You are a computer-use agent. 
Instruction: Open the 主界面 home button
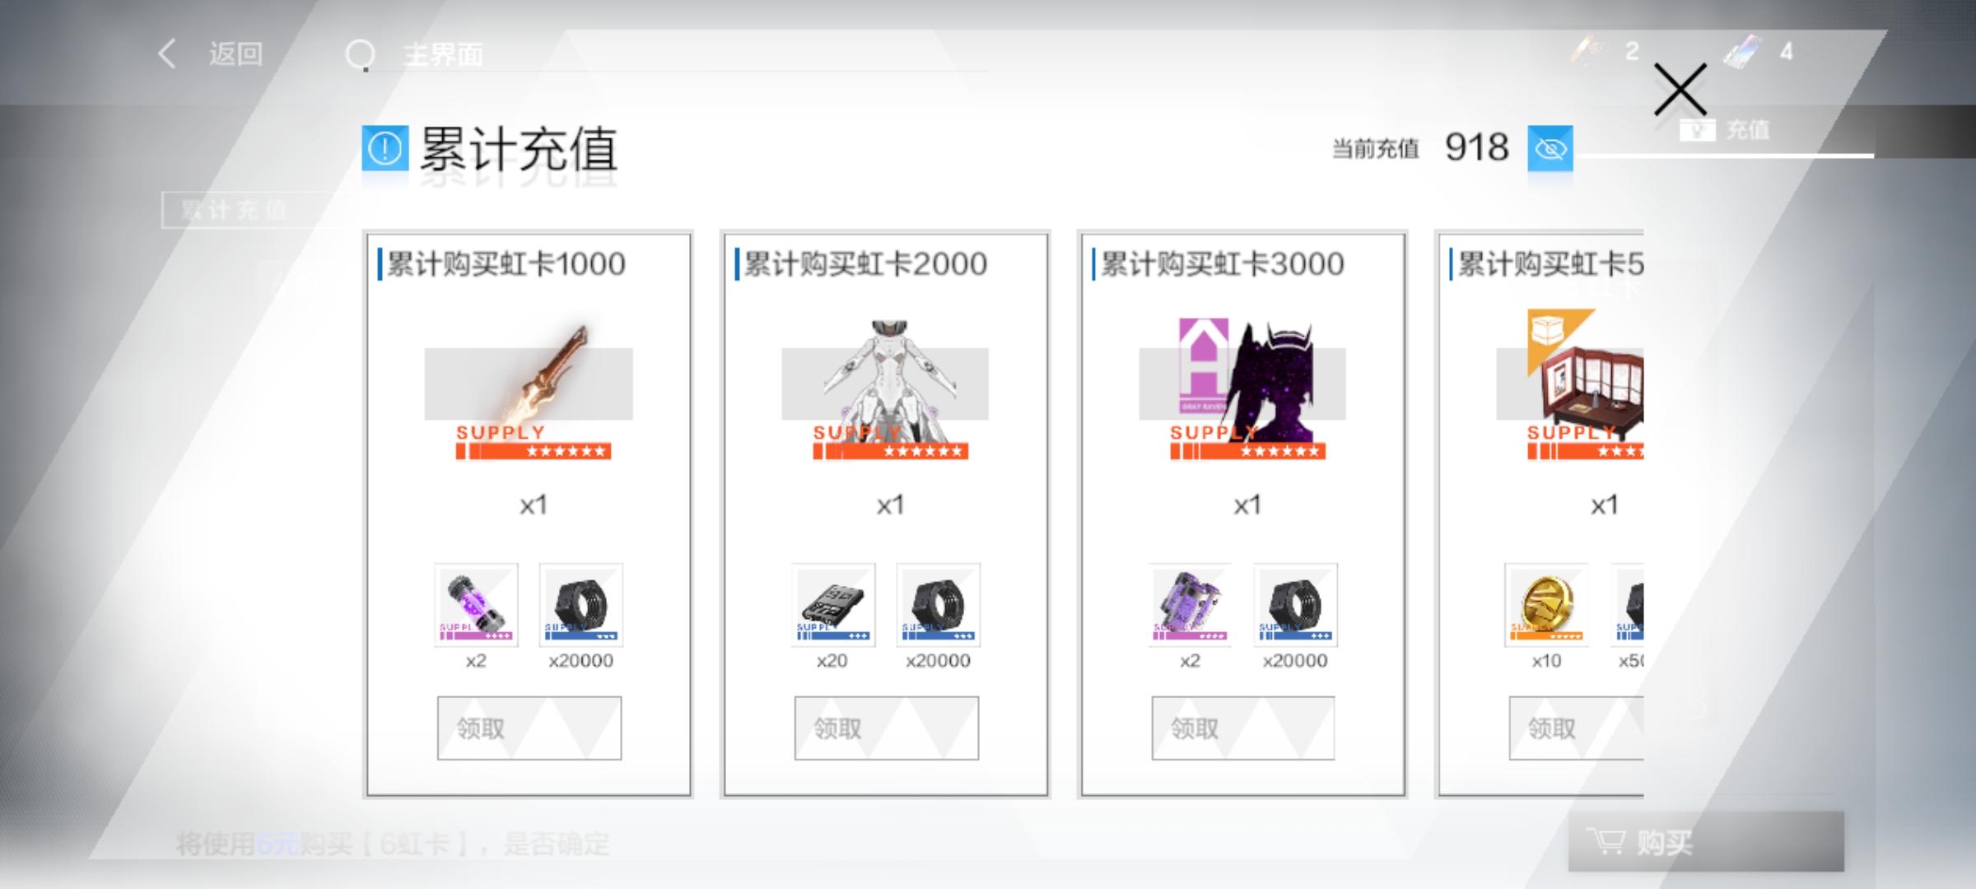[x=413, y=55]
